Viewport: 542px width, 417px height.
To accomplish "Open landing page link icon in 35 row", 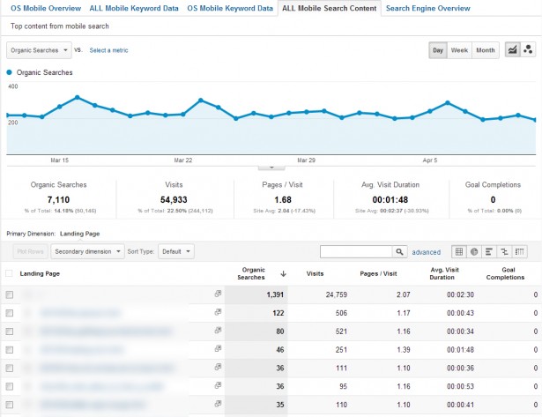I will pyautogui.click(x=218, y=404).
